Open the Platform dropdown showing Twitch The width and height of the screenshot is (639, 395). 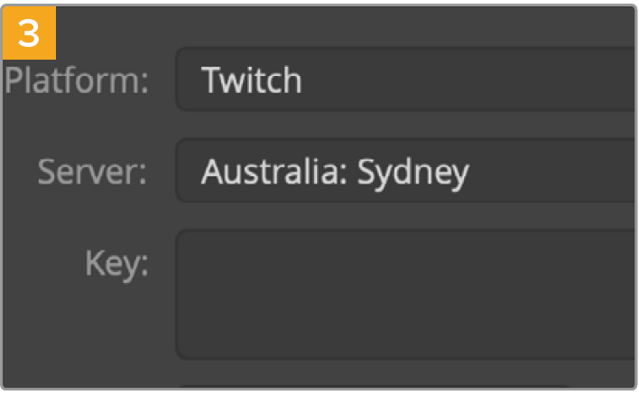coord(406,80)
